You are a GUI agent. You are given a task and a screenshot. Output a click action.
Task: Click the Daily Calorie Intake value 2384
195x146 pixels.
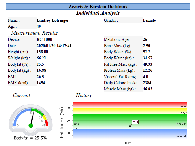(x=147, y=83)
